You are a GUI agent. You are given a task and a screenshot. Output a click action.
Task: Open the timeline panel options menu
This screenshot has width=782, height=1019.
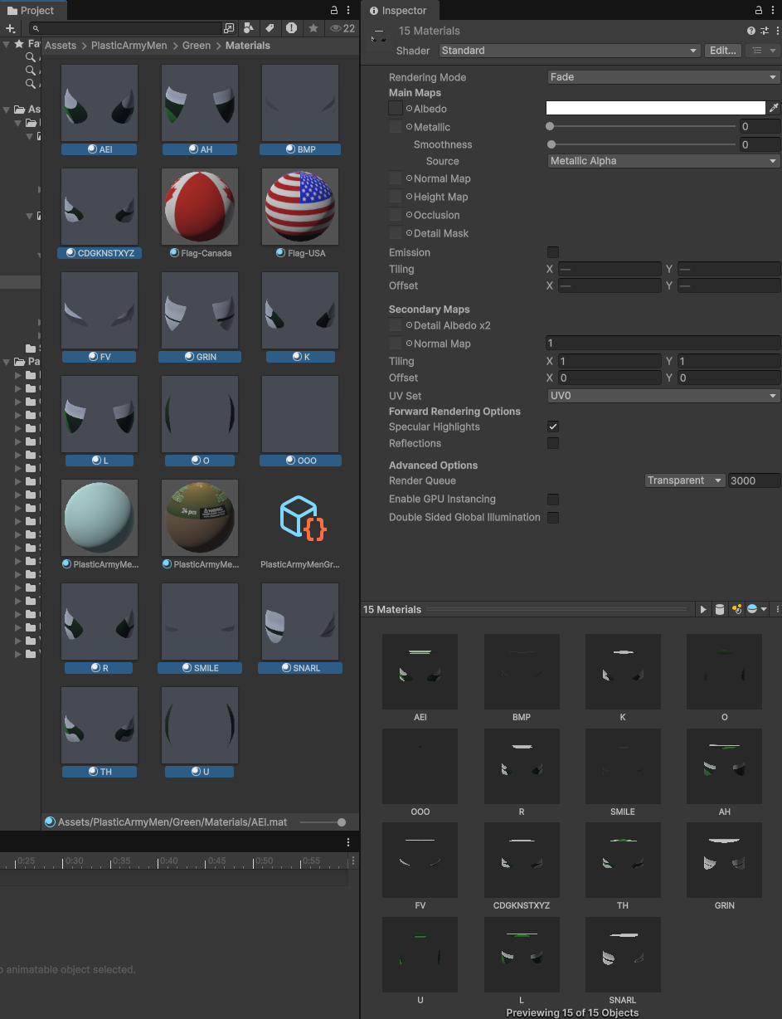click(348, 841)
